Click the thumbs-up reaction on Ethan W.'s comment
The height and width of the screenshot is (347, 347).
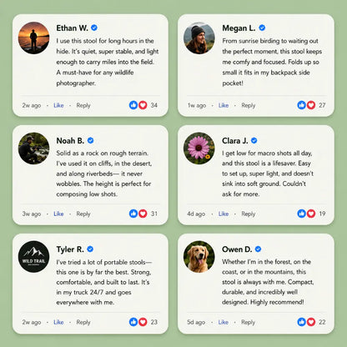133,105
